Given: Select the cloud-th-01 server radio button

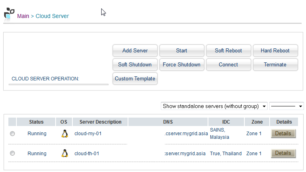Looking at the screenshot, I should [12, 154].
